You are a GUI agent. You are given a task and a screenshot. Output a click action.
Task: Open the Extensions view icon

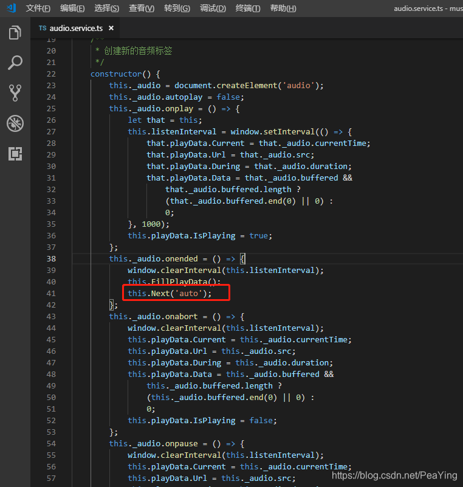(x=15, y=154)
